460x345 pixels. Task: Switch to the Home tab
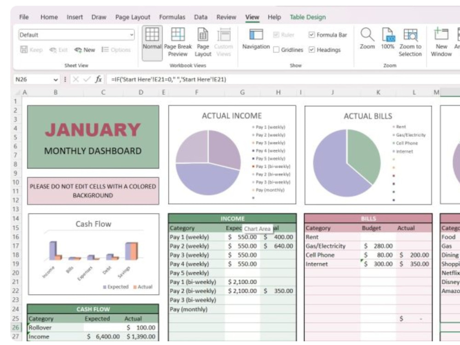pyautogui.click(x=49, y=17)
